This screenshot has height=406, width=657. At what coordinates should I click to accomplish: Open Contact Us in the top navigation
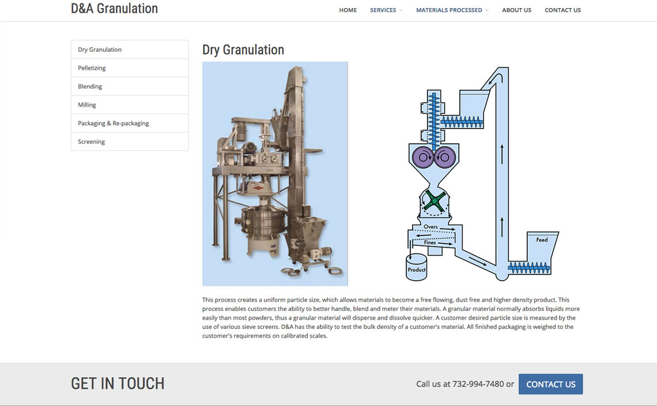pos(562,10)
